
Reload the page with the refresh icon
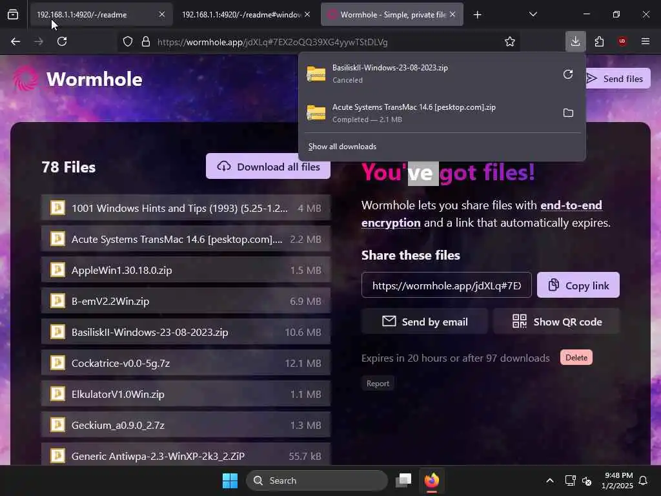coord(62,41)
